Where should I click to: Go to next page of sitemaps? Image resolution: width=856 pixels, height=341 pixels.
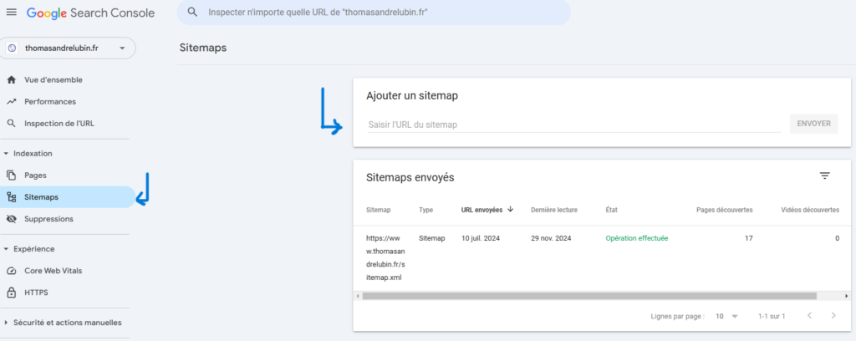[833, 316]
